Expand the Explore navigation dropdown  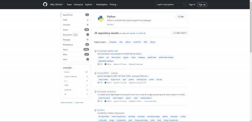90,5
